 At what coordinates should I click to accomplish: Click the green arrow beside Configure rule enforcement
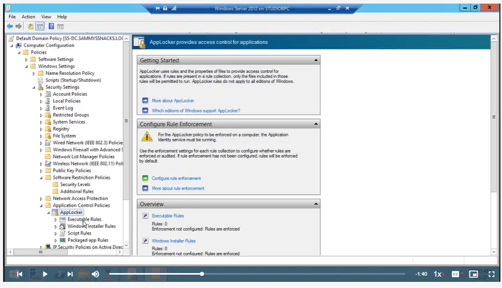point(146,178)
